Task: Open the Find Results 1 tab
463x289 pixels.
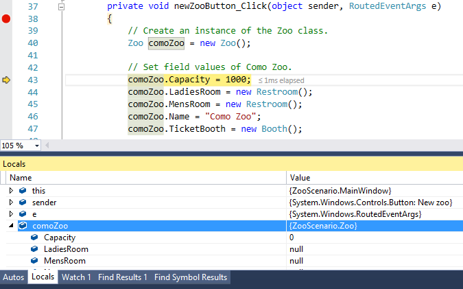Action: point(122,277)
